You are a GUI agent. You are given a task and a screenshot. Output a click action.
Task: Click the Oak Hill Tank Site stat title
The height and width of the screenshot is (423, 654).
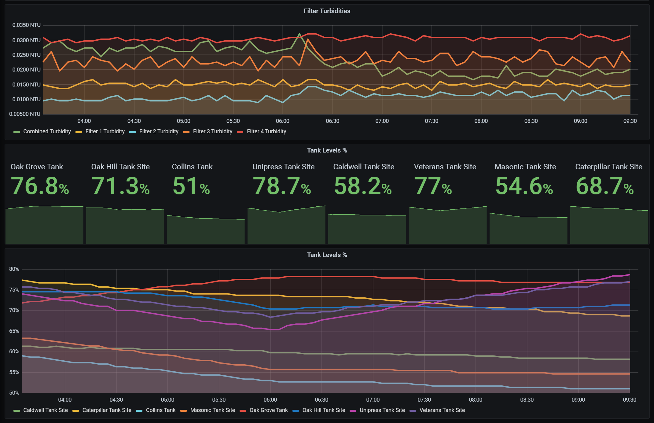click(120, 167)
